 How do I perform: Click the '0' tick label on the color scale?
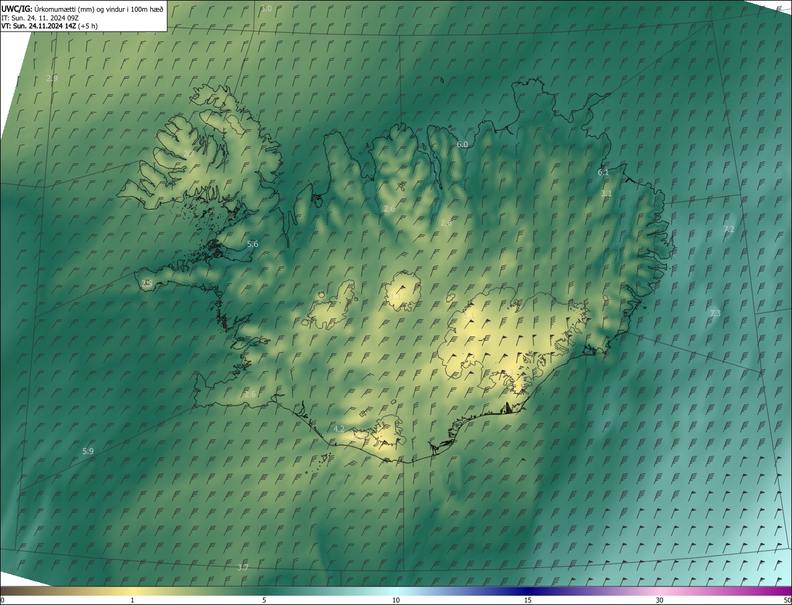(2, 600)
